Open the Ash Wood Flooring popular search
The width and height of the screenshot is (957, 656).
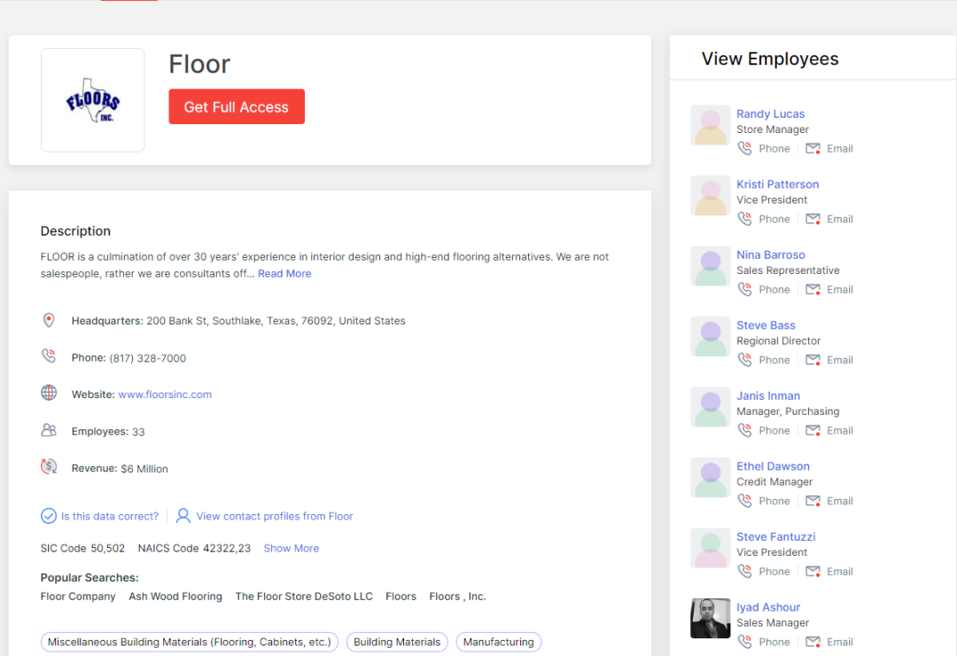[175, 597]
